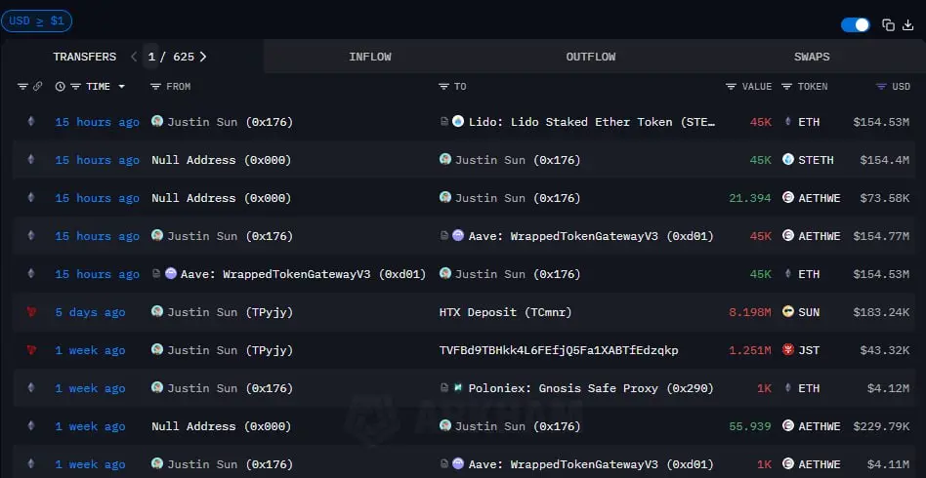This screenshot has height=478, width=926.
Task: Click Justin Sun's avatar in the HTX Deposit row
Action: click(x=157, y=311)
